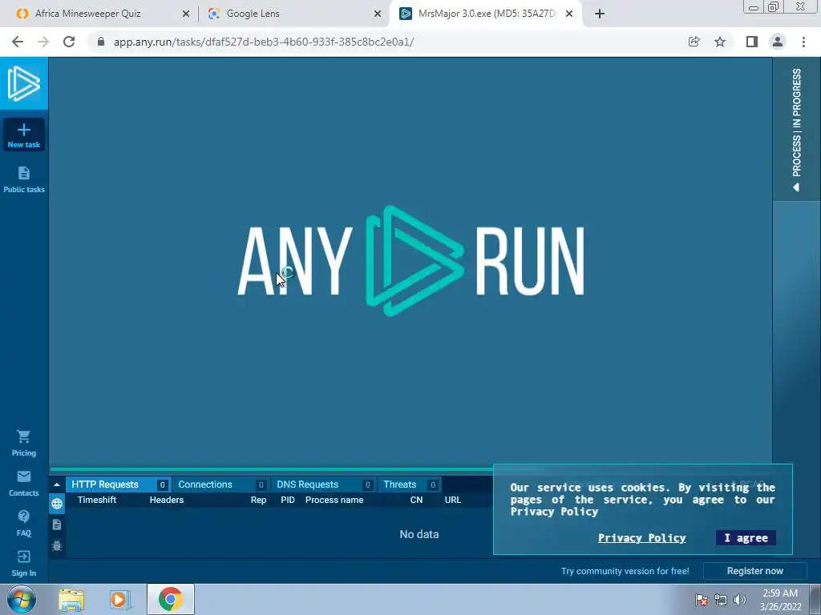Reload the current page
Image resolution: width=821 pixels, height=615 pixels.
[x=69, y=42]
